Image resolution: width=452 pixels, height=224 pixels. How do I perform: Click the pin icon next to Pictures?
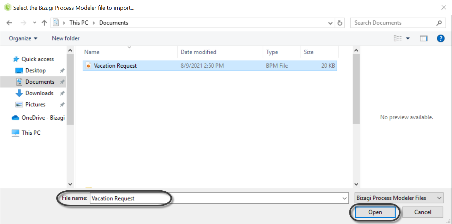click(x=62, y=105)
